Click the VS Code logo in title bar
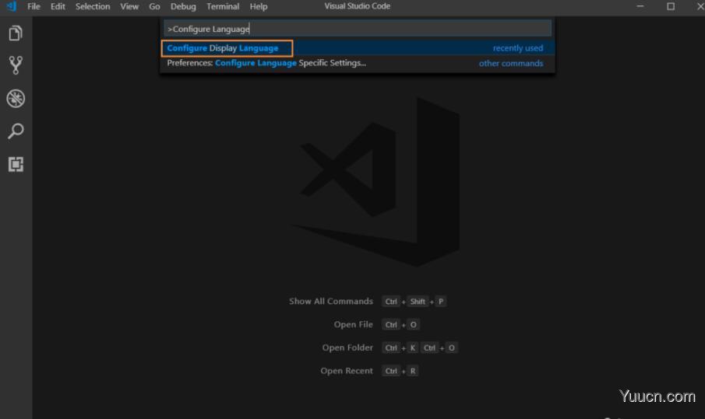The height and width of the screenshot is (419, 705). click(12, 6)
